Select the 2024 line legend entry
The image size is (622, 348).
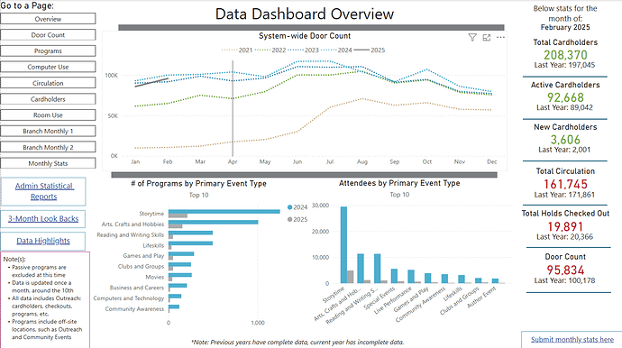336,50
